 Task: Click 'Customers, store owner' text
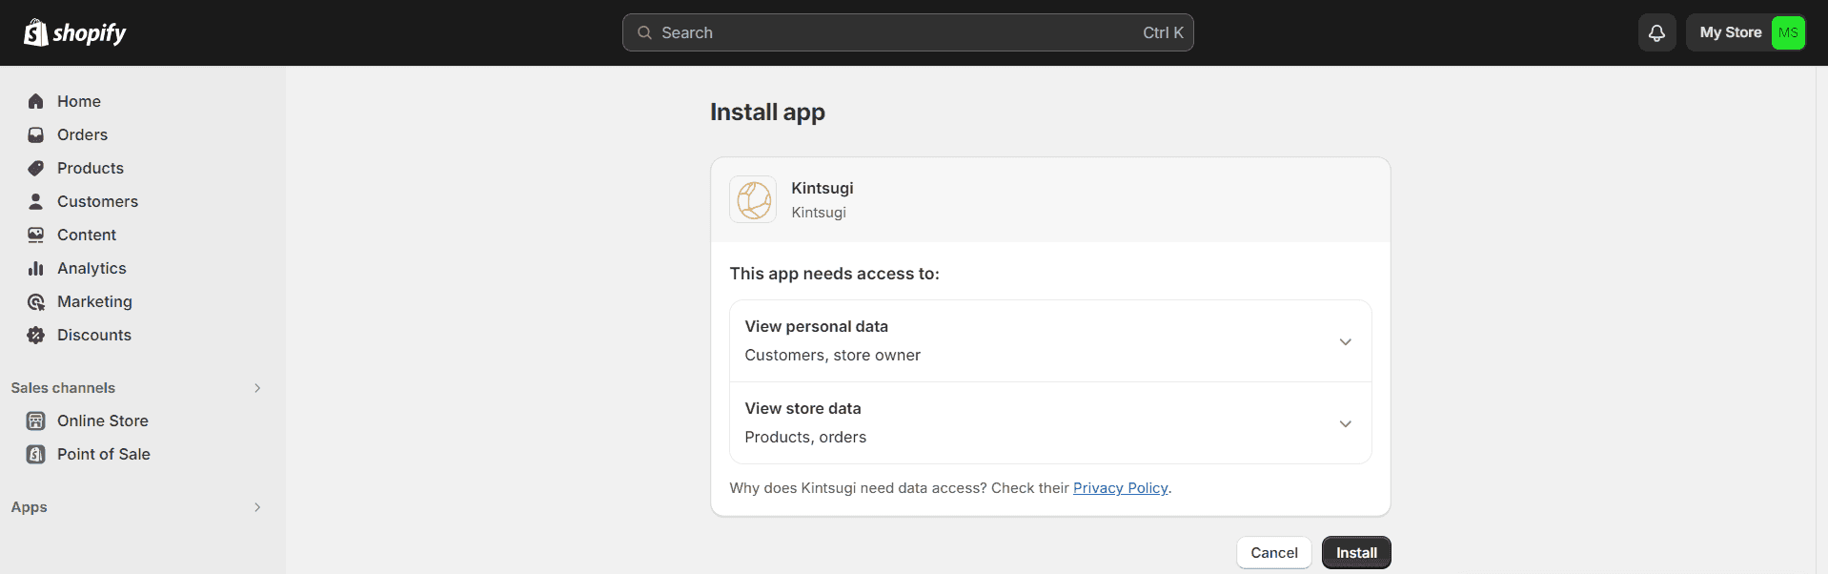pyautogui.click(x=833, y=355)
